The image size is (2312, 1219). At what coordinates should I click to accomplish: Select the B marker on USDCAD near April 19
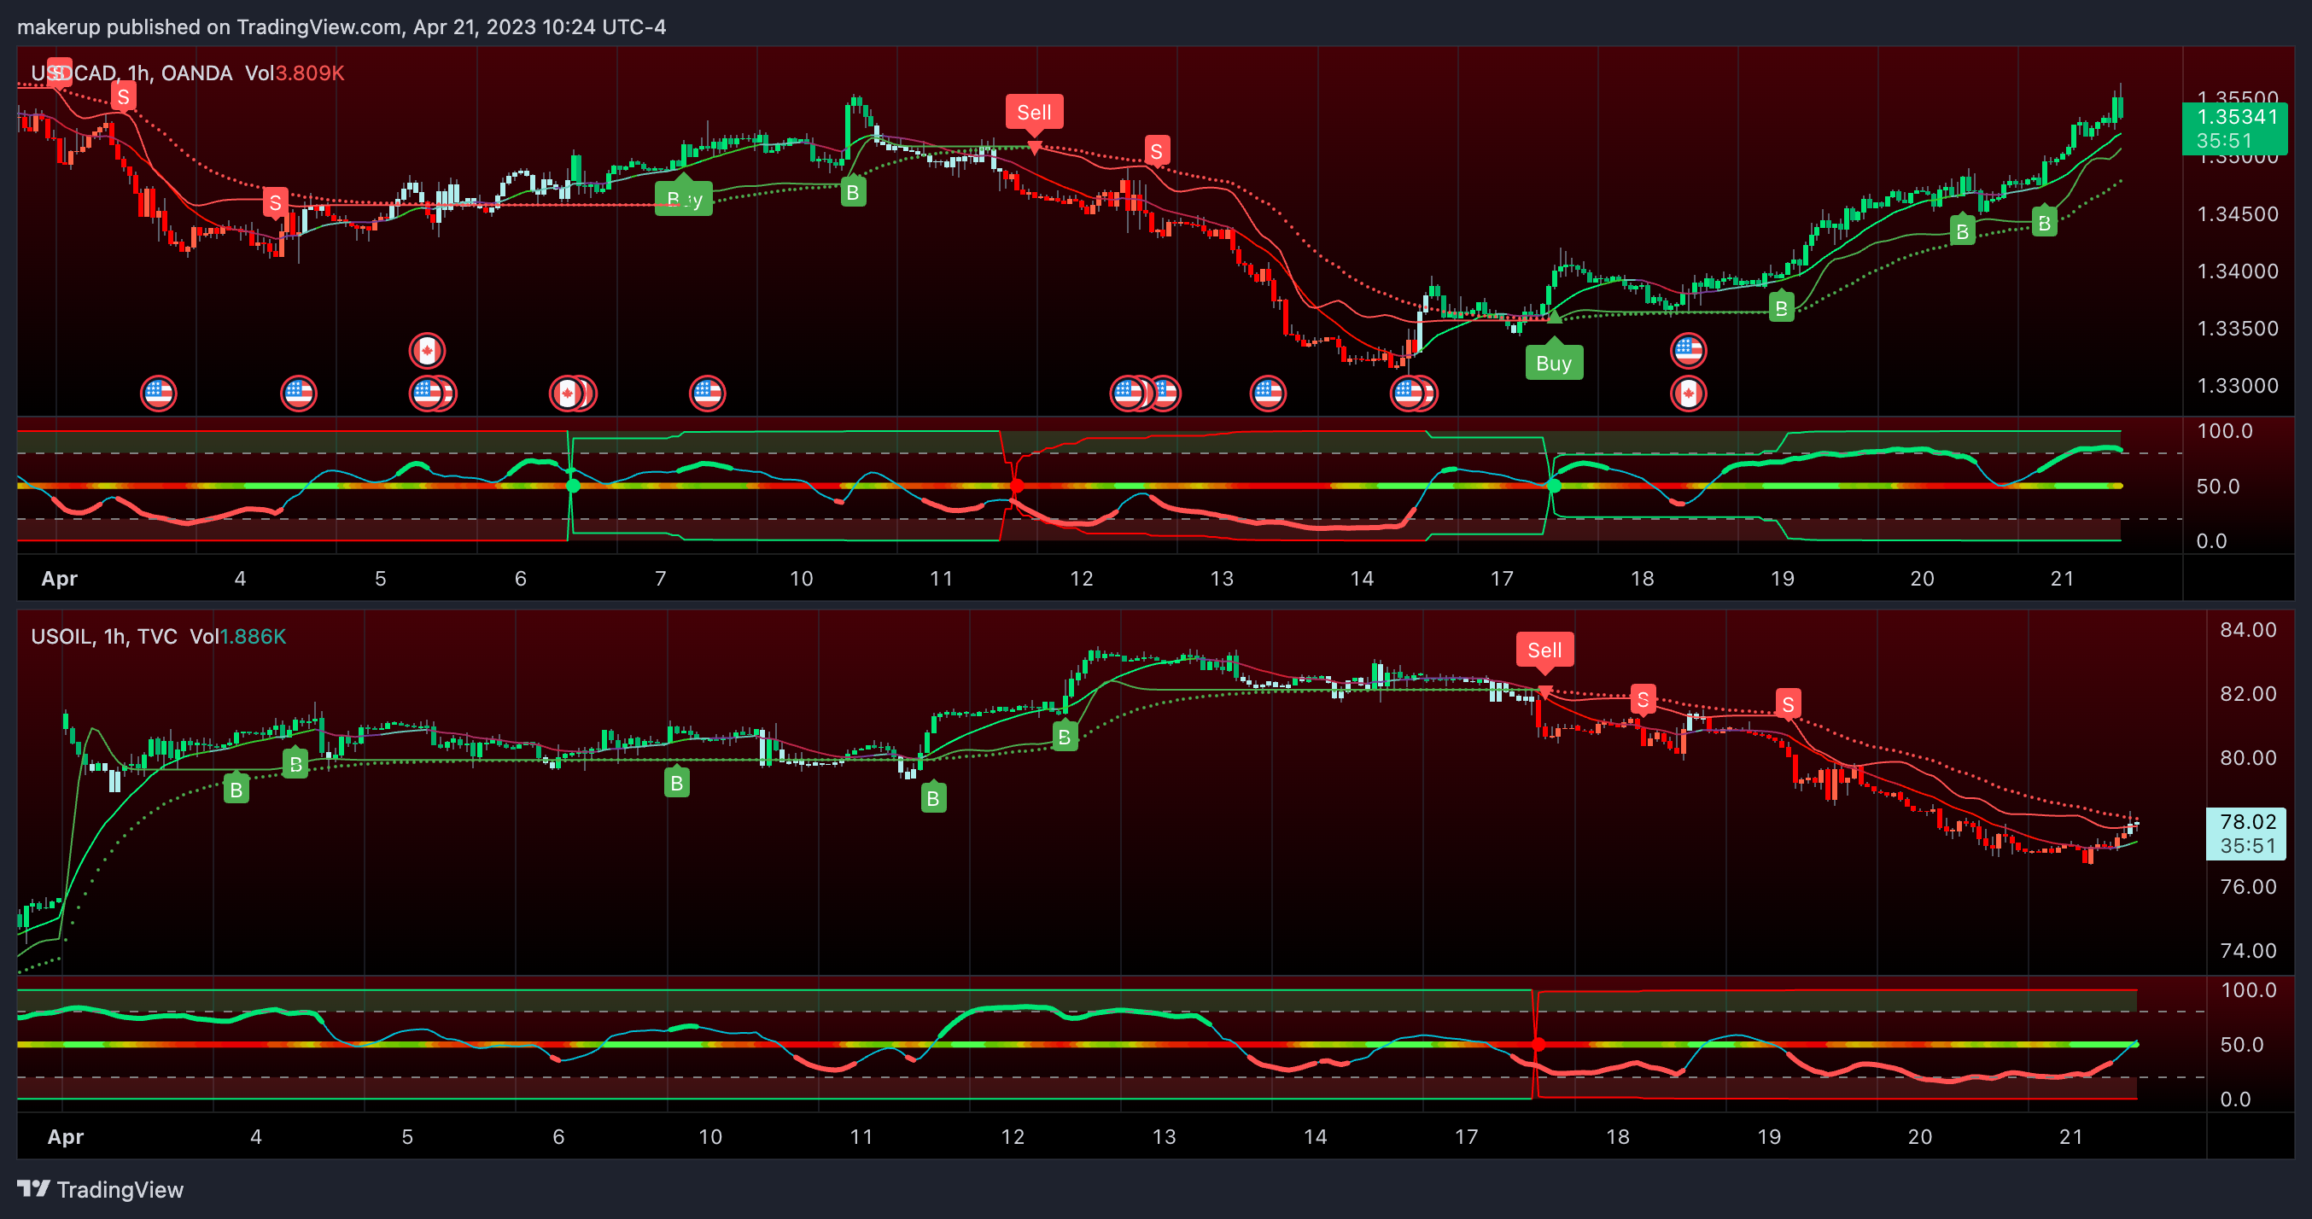click(1781, 308)
